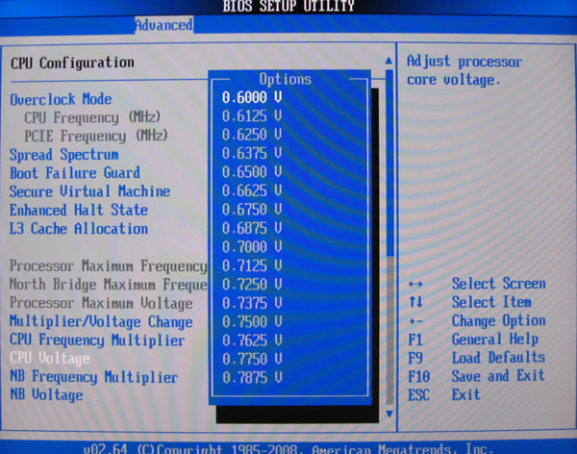This screenshot has height=454, width=577.
Task: Choose 0.6375 V voltage option
Action: point(252,153)
